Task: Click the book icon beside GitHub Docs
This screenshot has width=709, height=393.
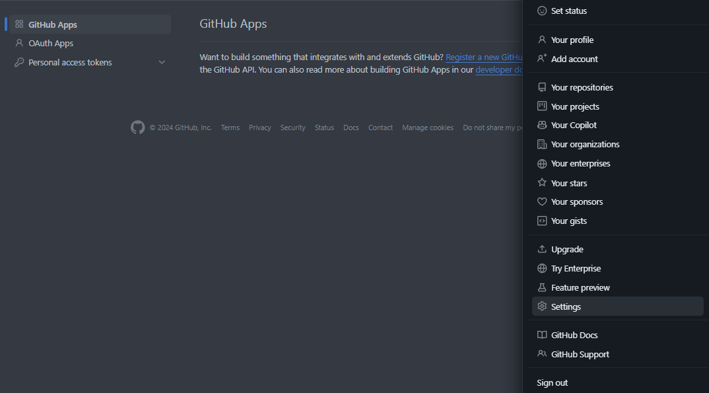Action: coord(542,335)
